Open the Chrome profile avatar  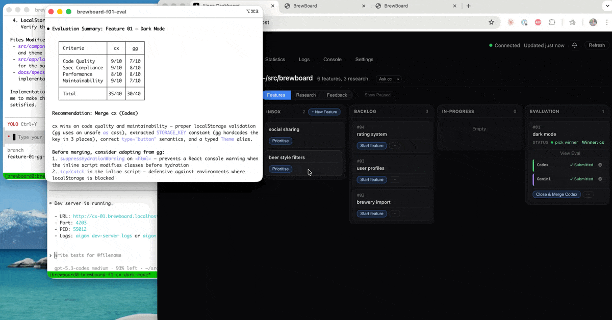pos(593,22)
